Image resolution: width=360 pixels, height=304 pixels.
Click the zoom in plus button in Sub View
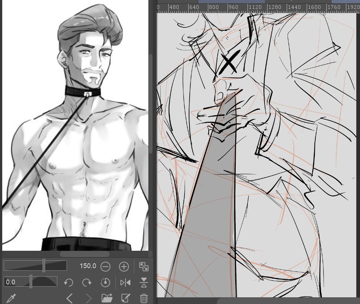[x=124, y=267]
